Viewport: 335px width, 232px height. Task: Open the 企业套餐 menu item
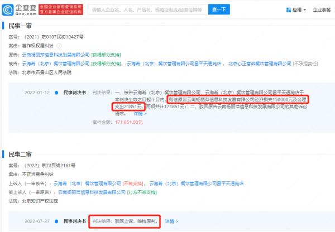click(x=322, y=9)
